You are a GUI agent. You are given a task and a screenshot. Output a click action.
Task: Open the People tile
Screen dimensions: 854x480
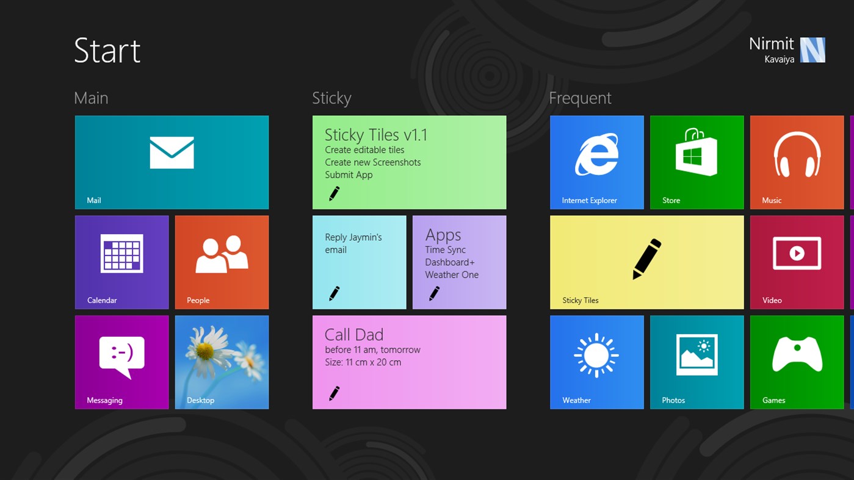click(222, 262)
